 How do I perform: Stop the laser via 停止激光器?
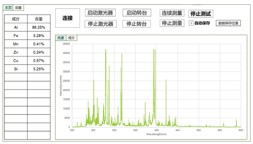pos(100,24)
